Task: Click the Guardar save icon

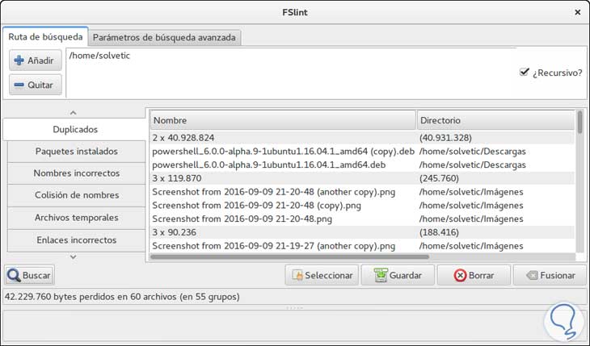Action: point(380,275)
